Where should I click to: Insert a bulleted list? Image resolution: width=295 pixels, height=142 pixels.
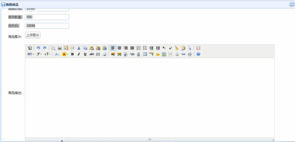click(x=145, y=48)
